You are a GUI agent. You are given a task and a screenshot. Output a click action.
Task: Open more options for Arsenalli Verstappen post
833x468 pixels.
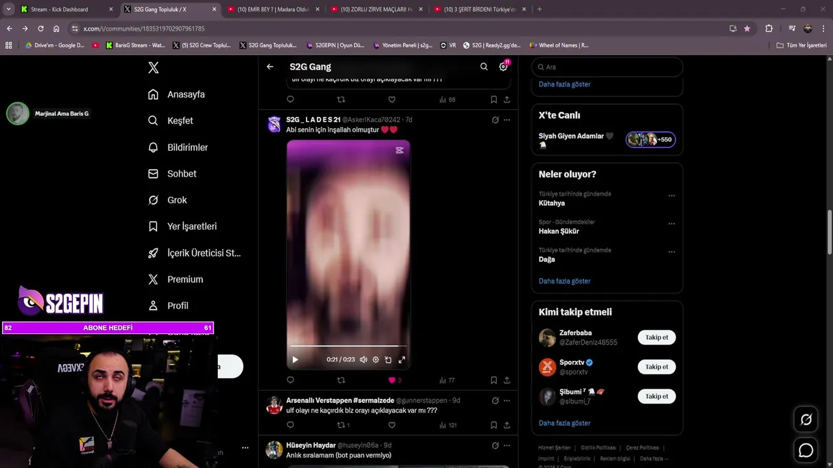pos(507,400)
